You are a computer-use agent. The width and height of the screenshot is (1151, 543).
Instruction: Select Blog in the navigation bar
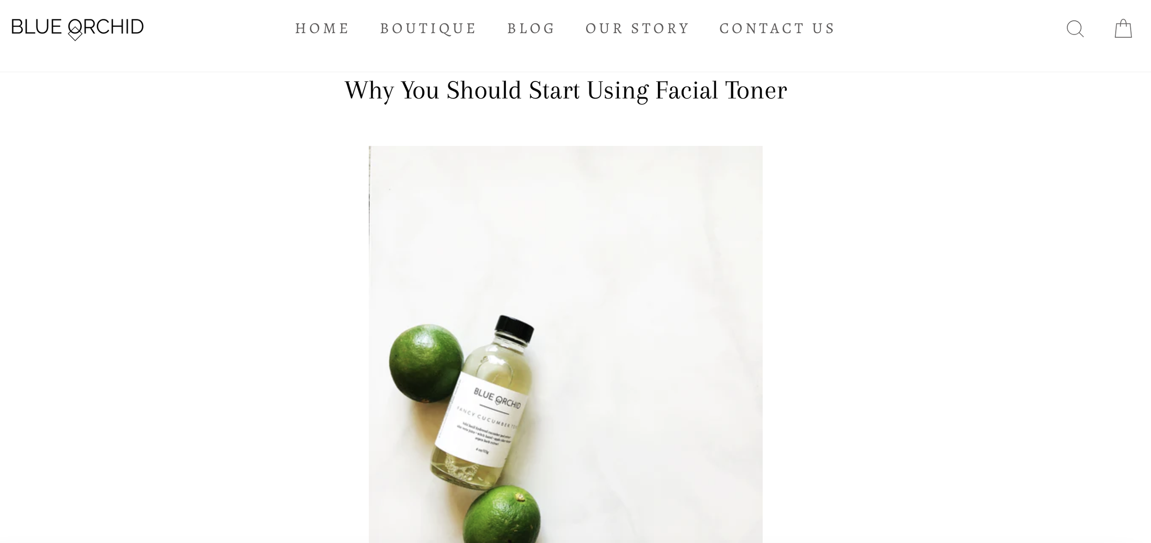pyautogui.click(x=531, y=29)
